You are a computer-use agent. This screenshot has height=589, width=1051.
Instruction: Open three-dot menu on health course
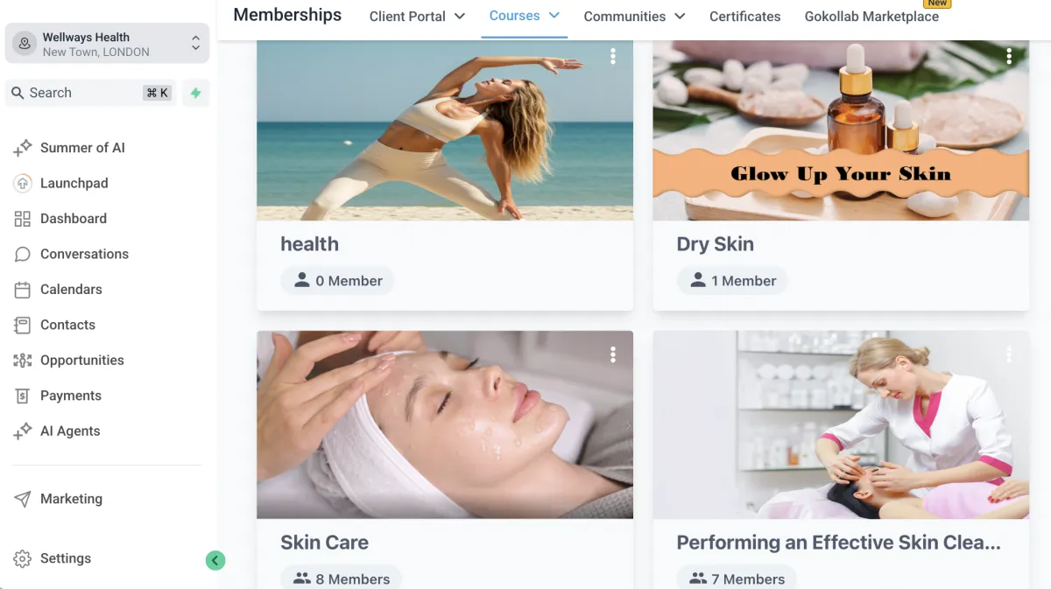point(613,56)
